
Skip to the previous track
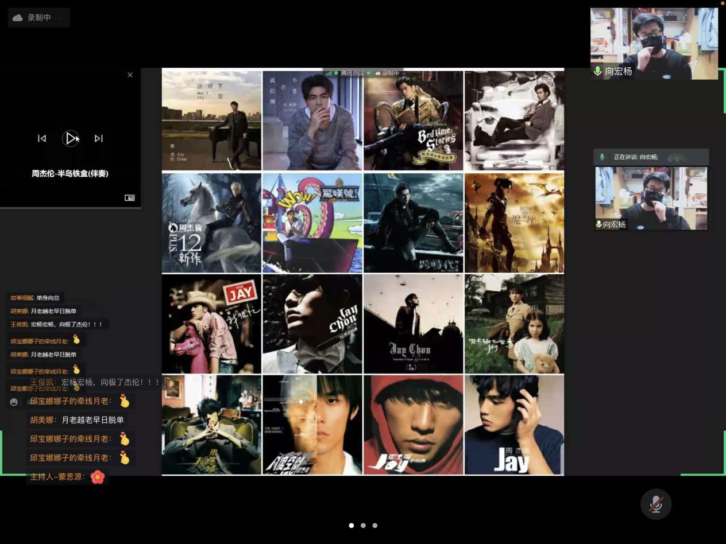[x=42, y=138]
